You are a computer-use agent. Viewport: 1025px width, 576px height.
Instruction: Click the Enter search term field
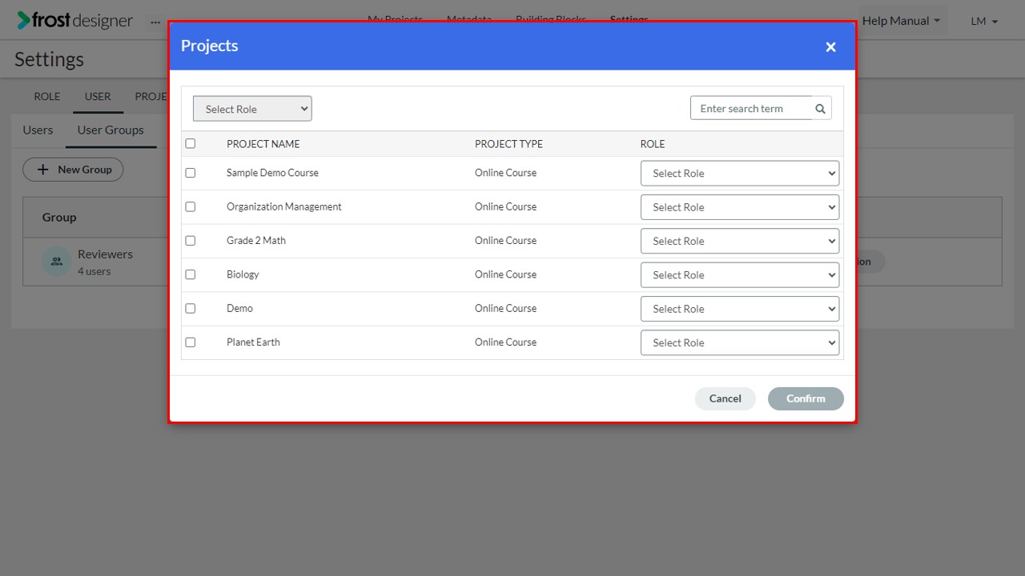(x=751, y=109)
